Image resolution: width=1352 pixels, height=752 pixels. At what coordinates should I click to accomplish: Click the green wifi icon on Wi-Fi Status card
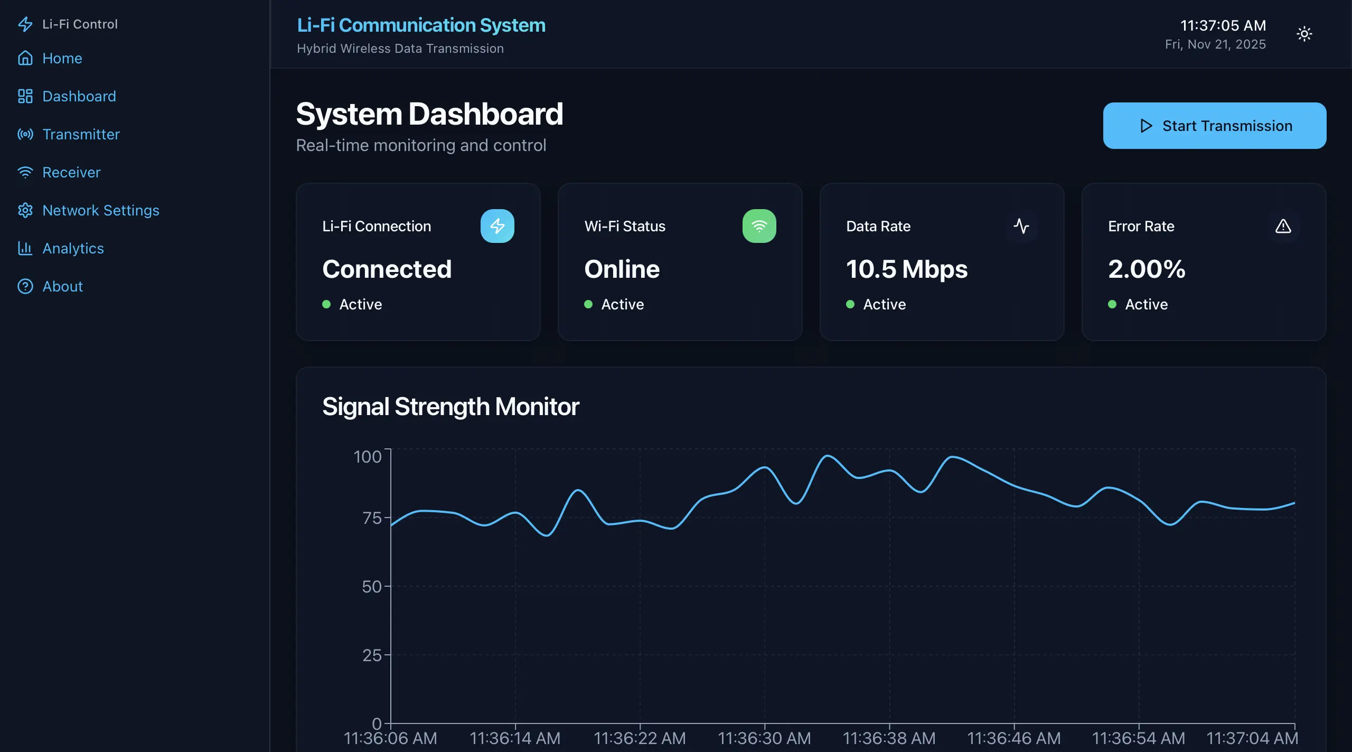click(x=759, y=226)
